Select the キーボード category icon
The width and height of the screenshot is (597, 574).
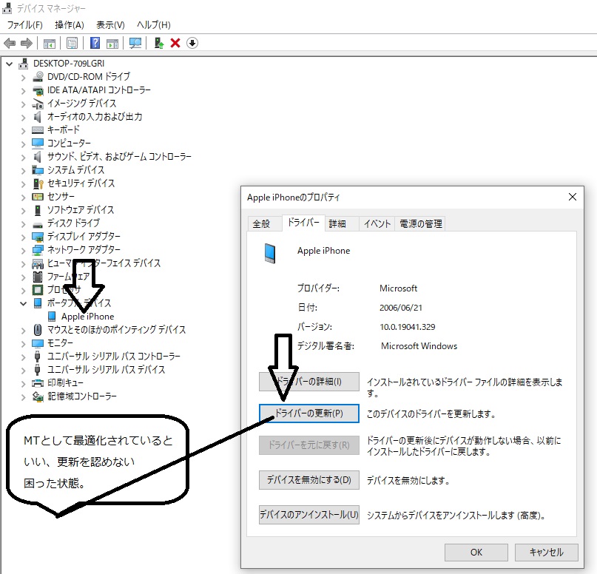38,130
